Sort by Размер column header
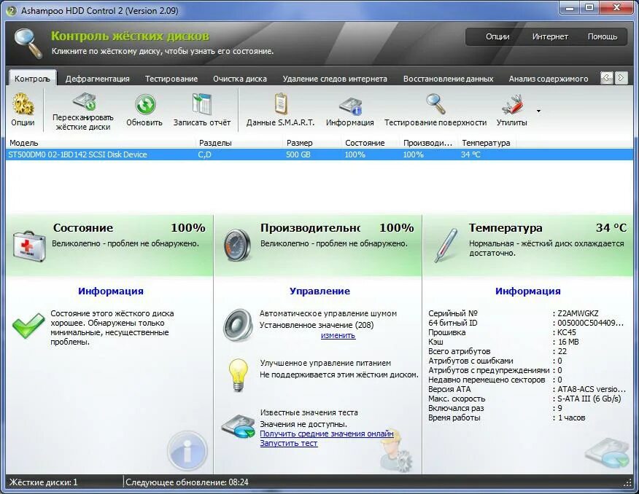Viewport: 639px width, 494px height. [313, 143]
